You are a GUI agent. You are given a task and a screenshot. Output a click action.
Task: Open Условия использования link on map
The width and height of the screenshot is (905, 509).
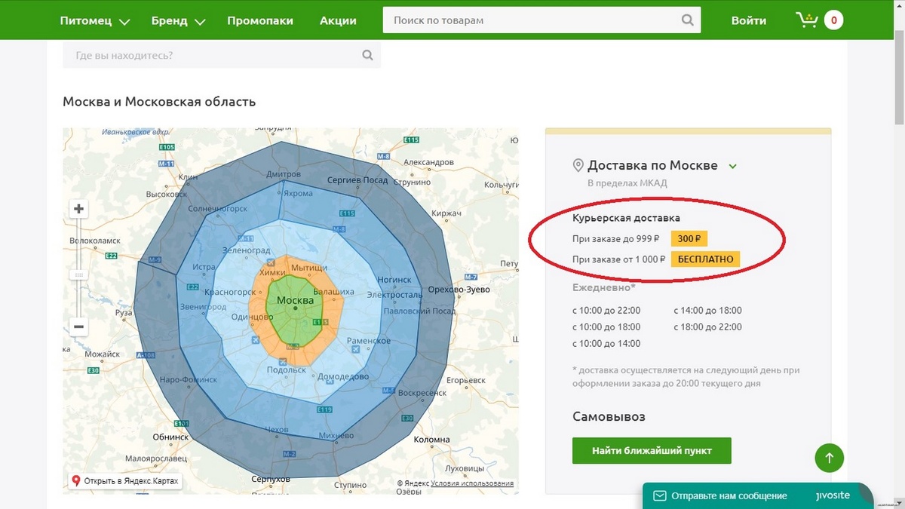click(472, 483)
